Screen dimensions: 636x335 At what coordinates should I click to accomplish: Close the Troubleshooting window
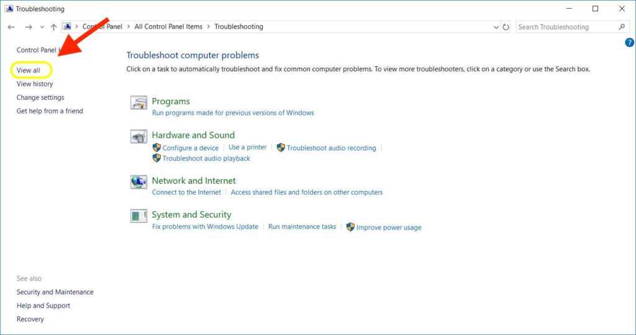(x=622, y=9)
